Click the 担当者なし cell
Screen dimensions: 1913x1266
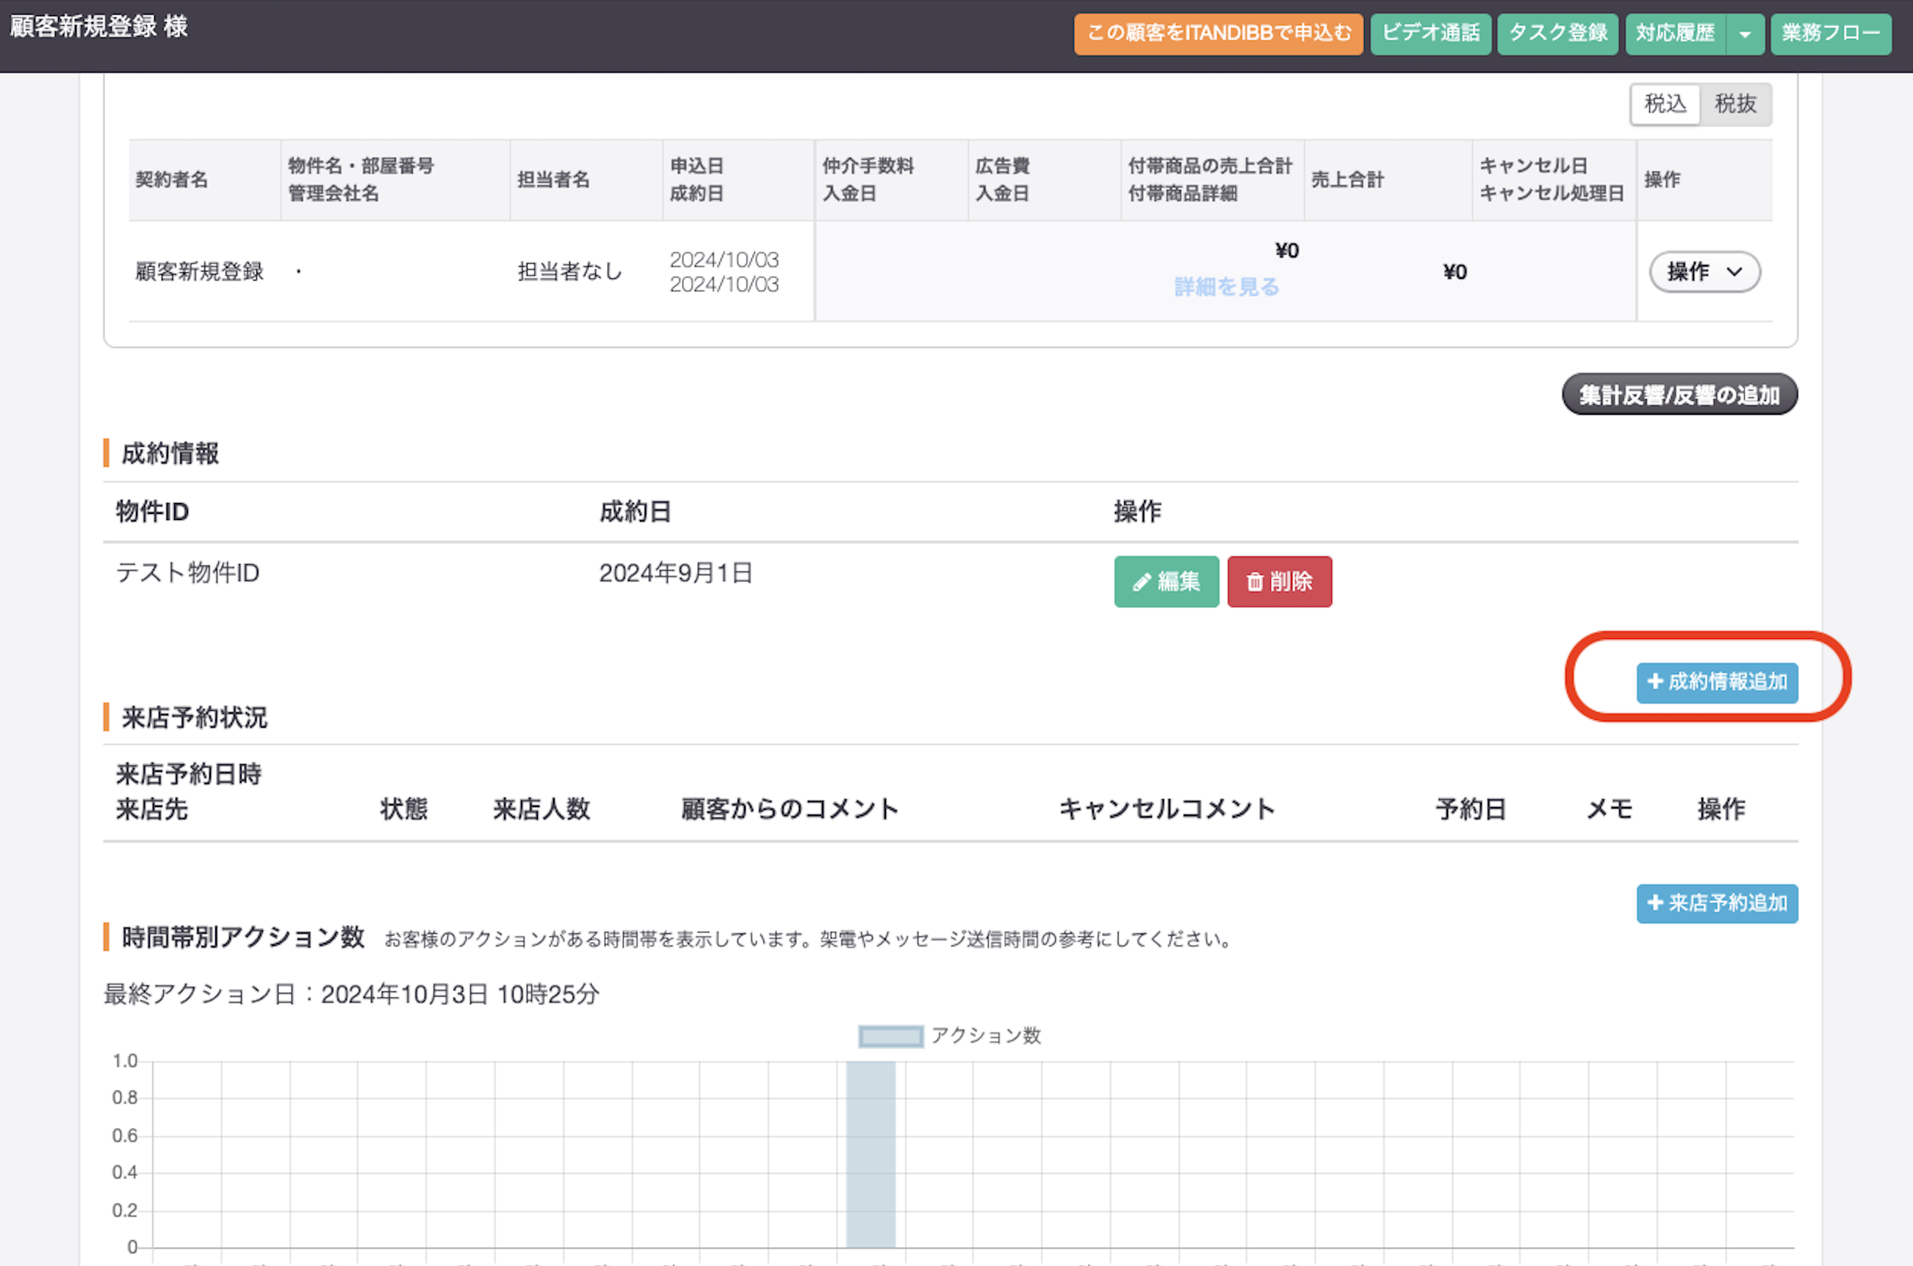[x=569, y=272]
